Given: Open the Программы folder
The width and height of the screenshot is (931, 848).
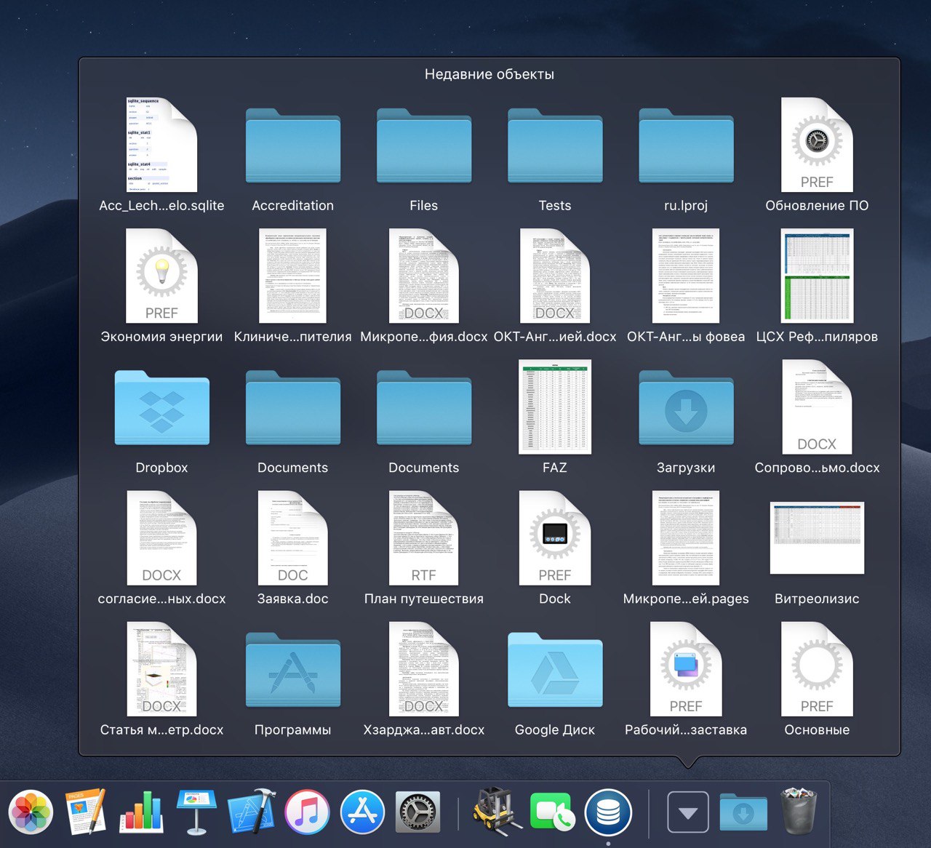Looking at the screenshot, I should [292, 669].
